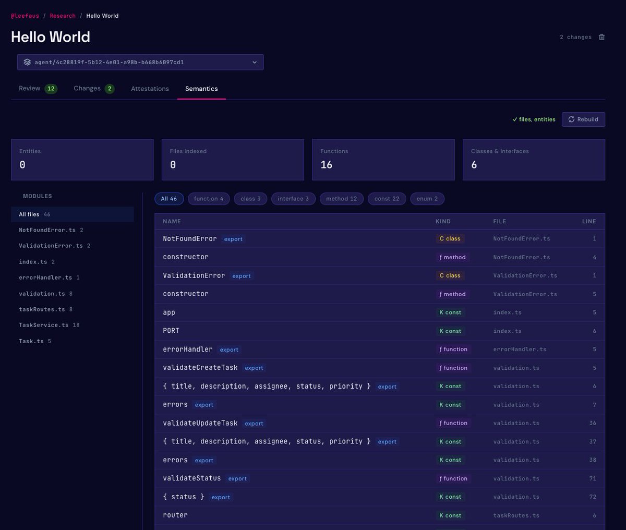Filter entities by interface 3
Image resolution: width=626 pixels, height=530 pixels.
pyautogui.click(x=293, y=199)
